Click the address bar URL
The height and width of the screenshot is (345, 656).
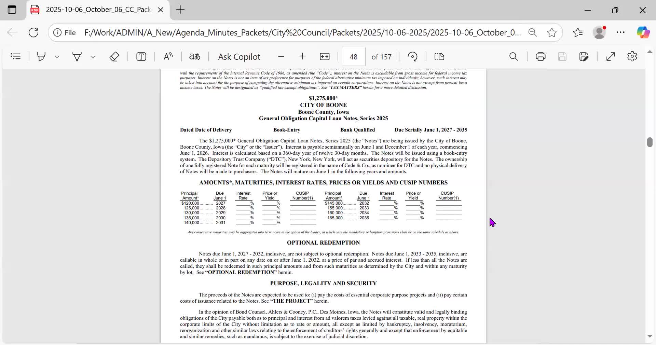tap(302, 32)
